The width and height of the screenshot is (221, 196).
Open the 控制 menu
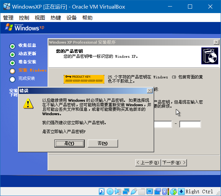[x=24, y=18]
